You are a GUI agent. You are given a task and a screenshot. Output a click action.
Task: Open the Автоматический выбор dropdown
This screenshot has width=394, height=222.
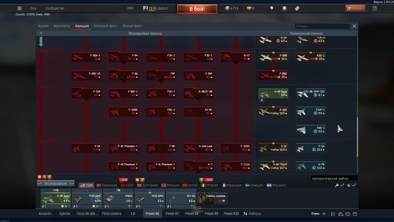[x=334, y=178]
